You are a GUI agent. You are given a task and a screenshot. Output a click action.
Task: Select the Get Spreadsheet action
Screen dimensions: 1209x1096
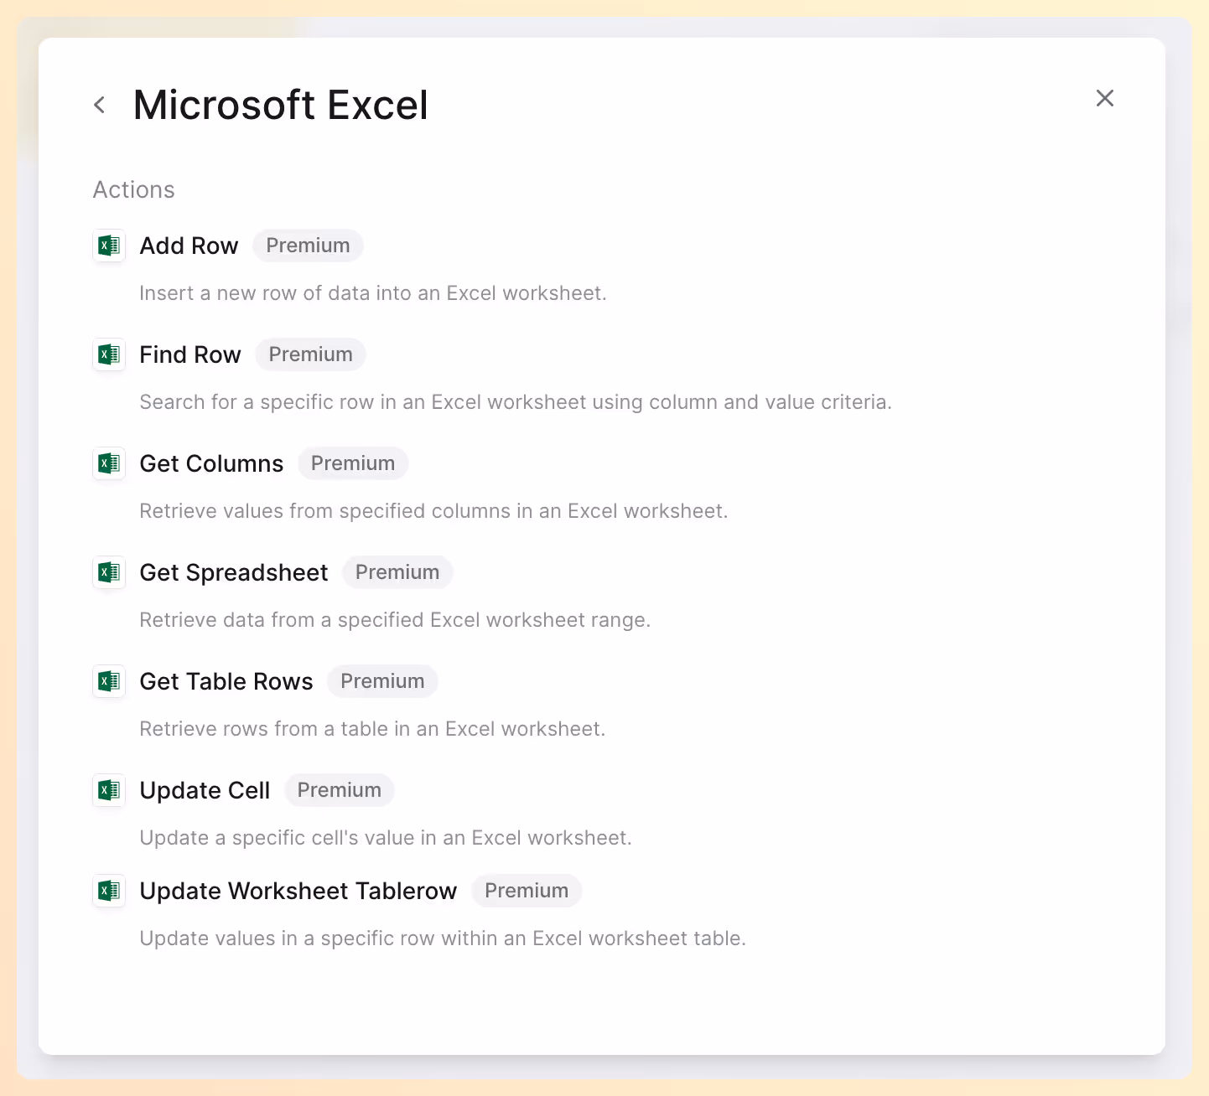[234, 572]
